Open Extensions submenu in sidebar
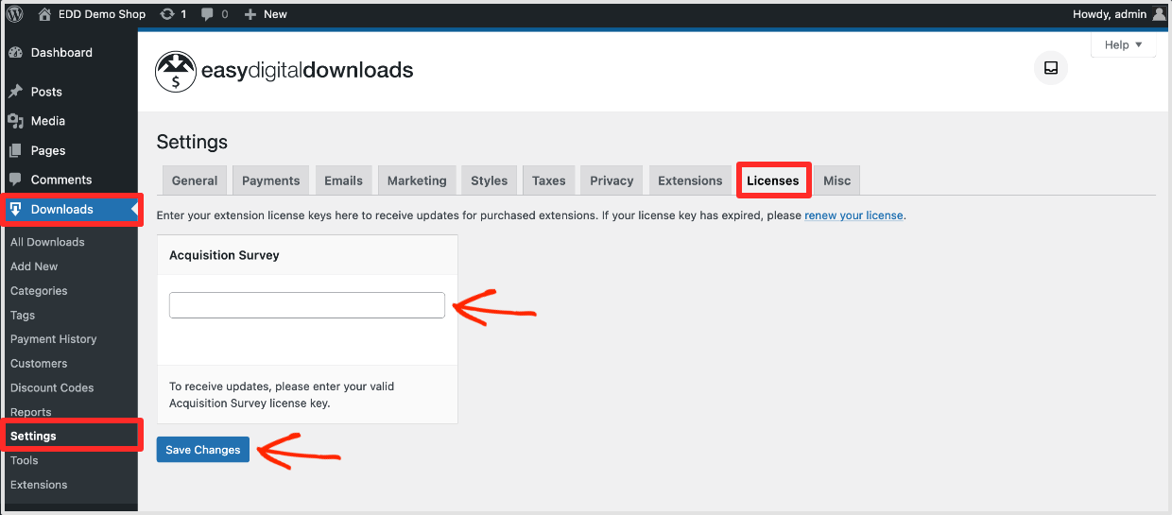The image size is (1172, 515). click(x=39, y=485)
